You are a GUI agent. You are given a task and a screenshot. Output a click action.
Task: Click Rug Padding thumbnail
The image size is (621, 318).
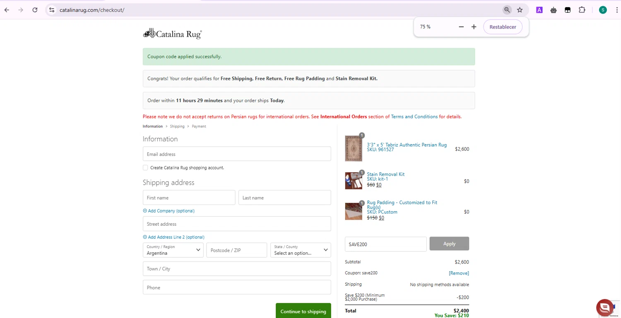tap(354, 211)
